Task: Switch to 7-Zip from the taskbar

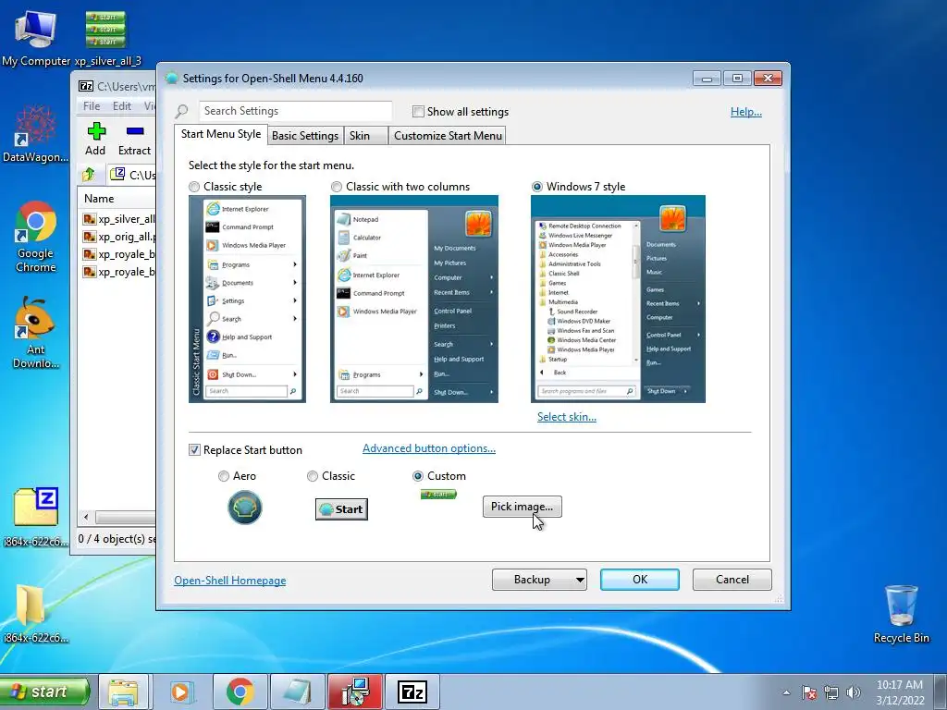Action: coord(412,692)
